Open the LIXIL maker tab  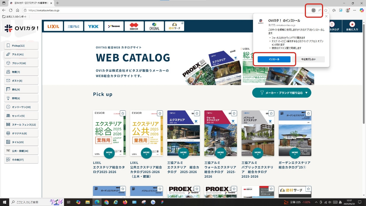53,26
